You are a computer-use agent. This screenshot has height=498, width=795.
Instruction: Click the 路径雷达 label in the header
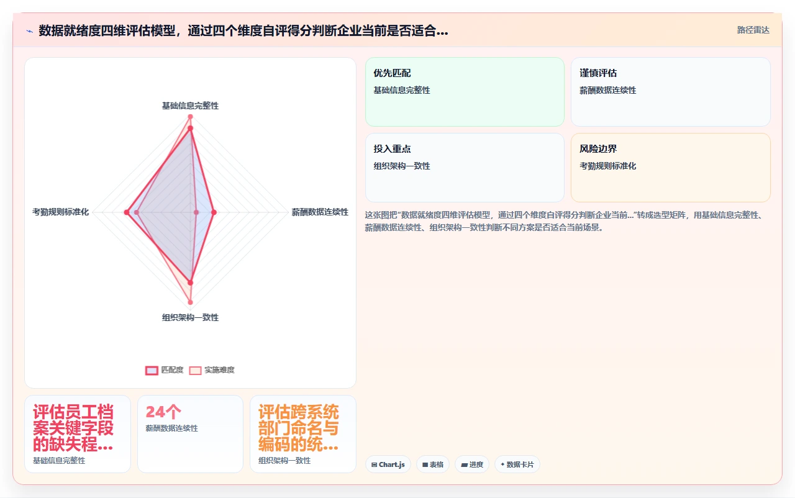click(753, 30)
